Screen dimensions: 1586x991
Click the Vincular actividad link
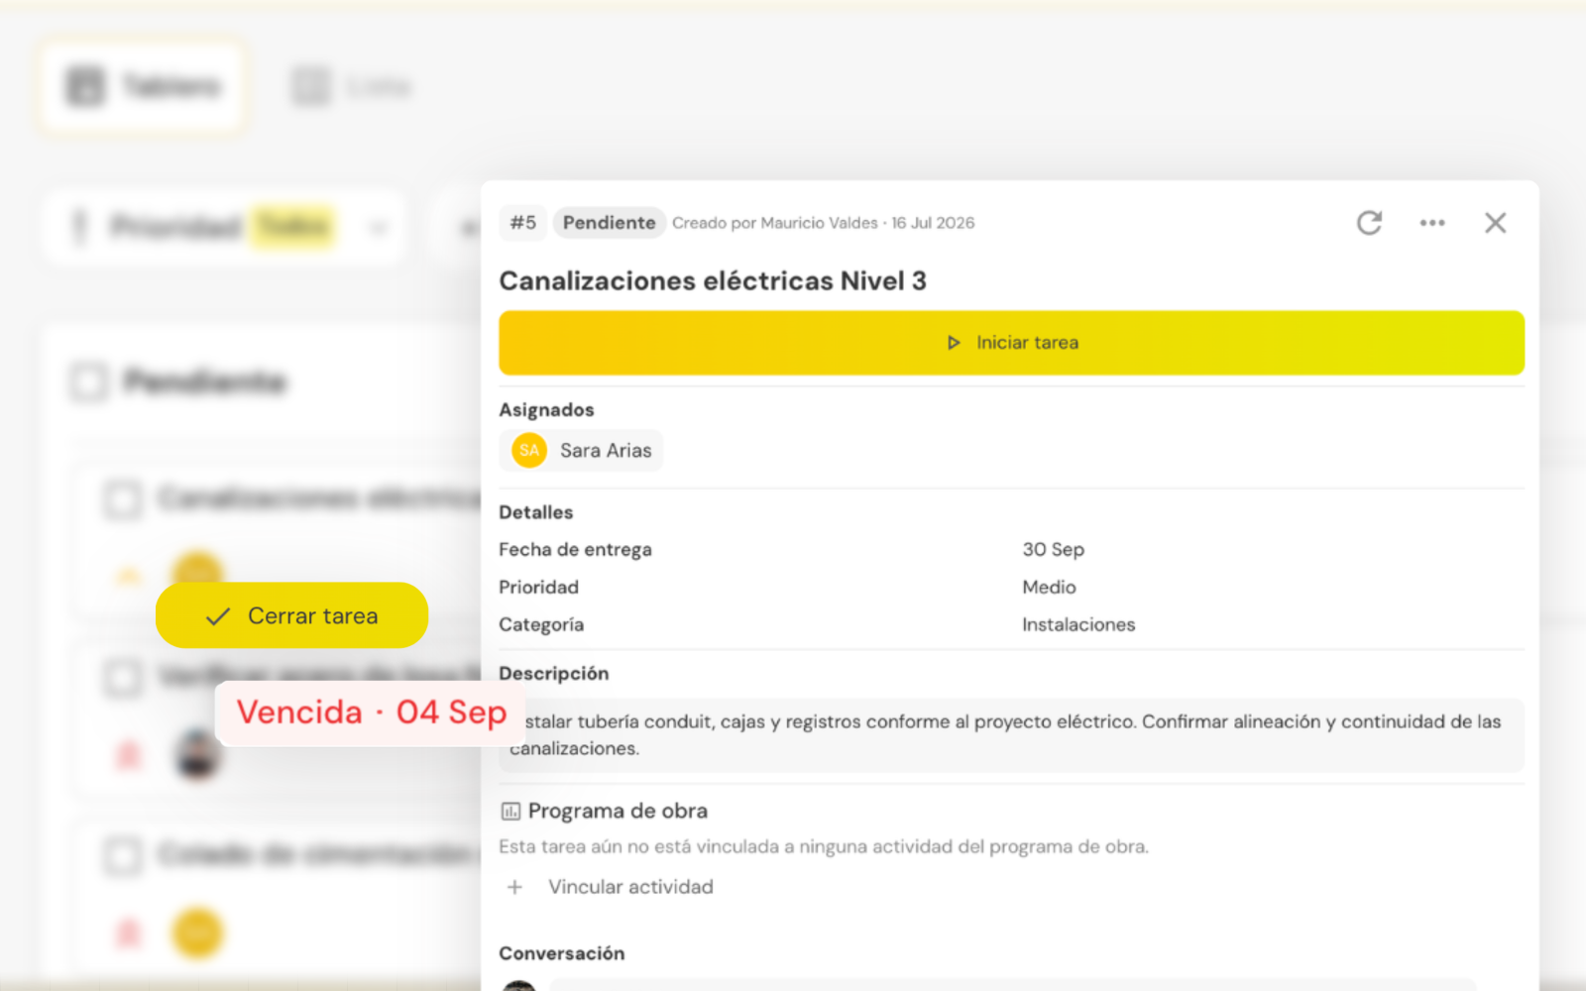(630, 887)
